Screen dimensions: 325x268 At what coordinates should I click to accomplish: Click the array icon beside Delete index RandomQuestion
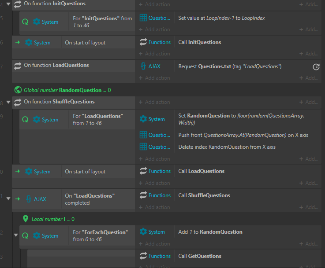click(143, 147)
